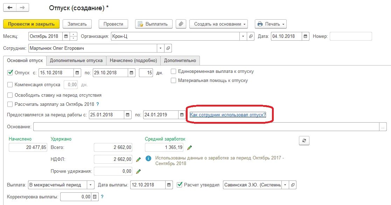Edit НДФЛ amount with pencil icon
The height and width of the screenshot is (205, 391).
pos(138,159)
